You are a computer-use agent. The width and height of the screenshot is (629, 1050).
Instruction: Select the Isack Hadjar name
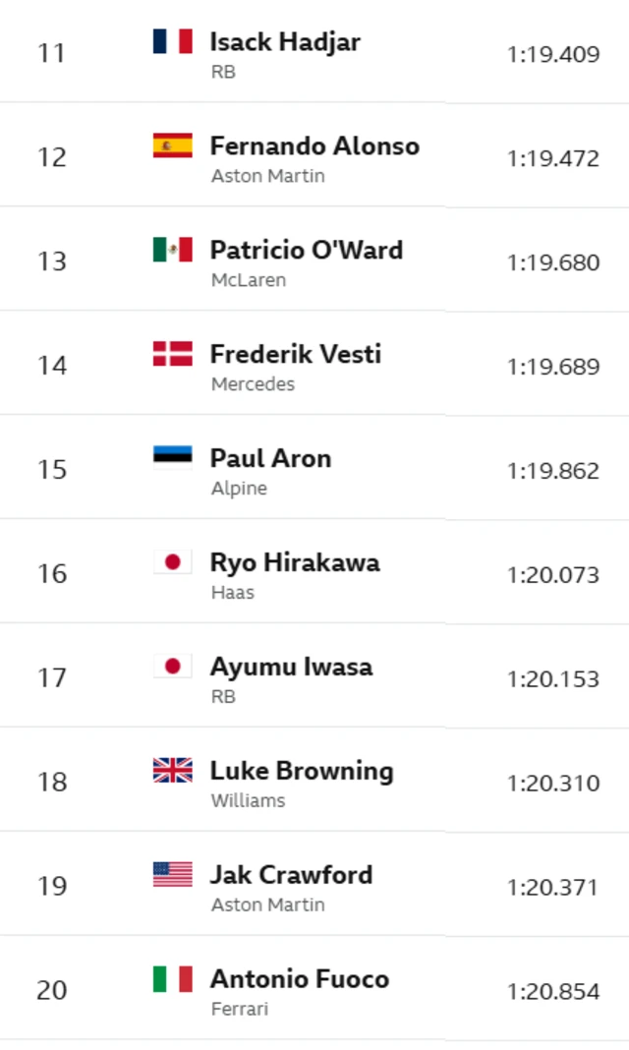tap(285, 41)
